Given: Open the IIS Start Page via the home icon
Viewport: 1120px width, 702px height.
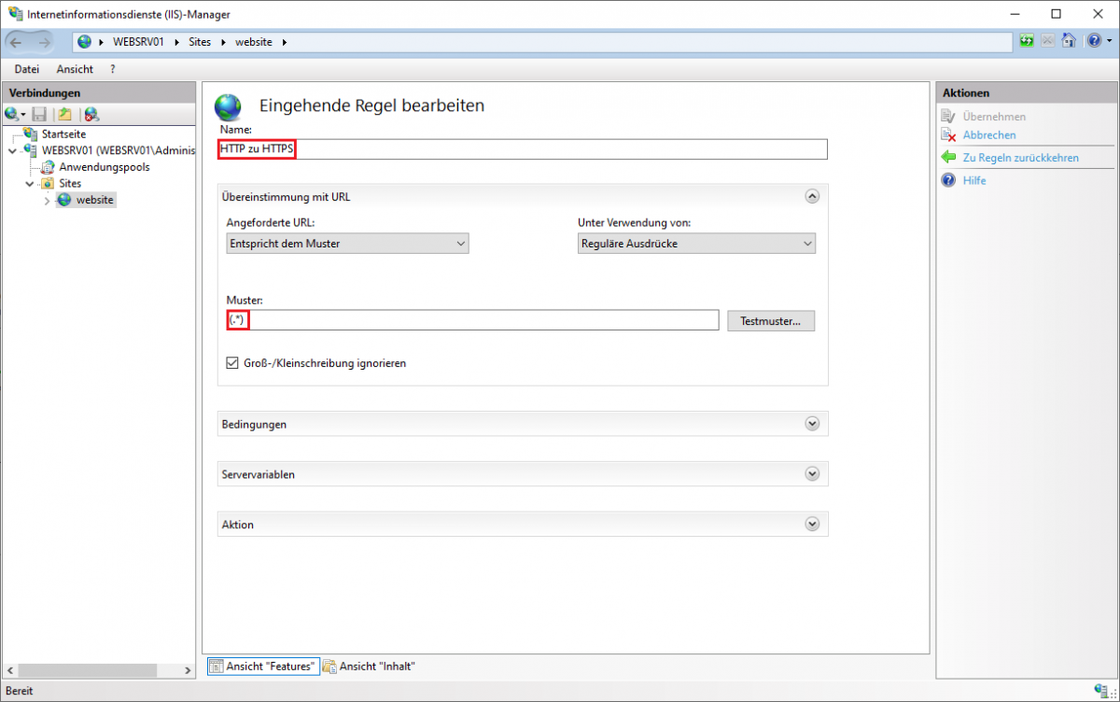Looking at the screenshot, I should [1069, 40].
